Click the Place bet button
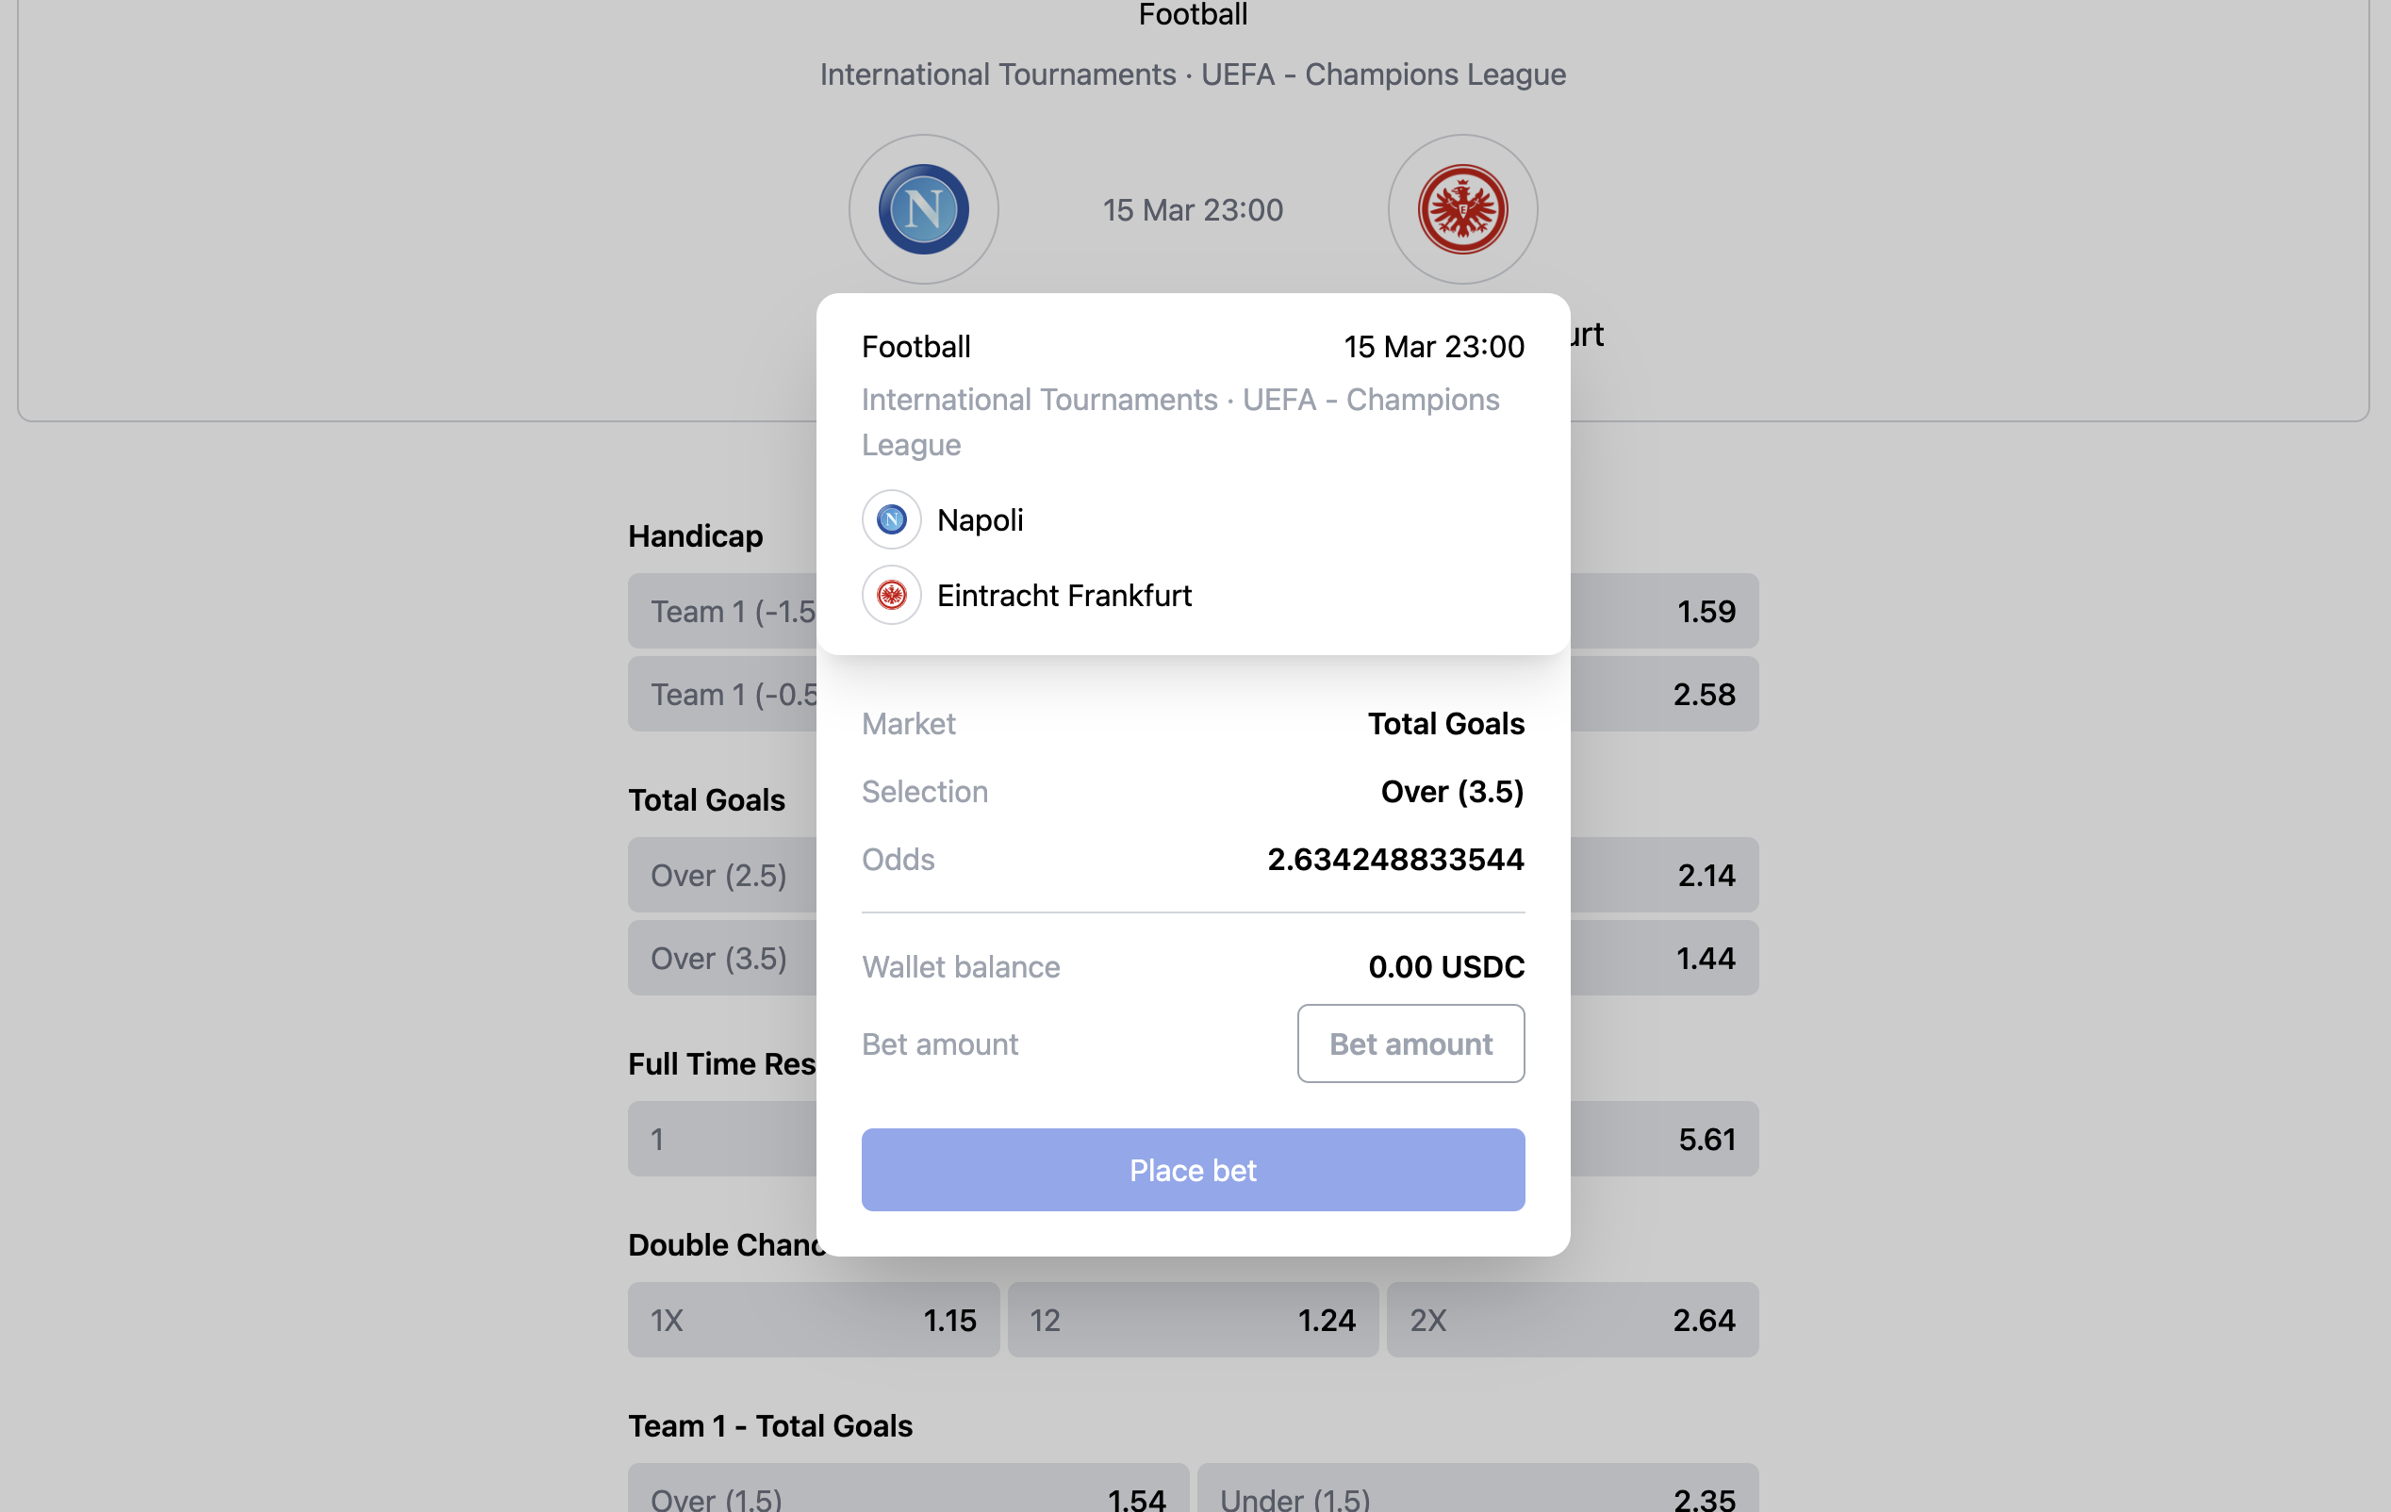 tap(1193, 1170)
